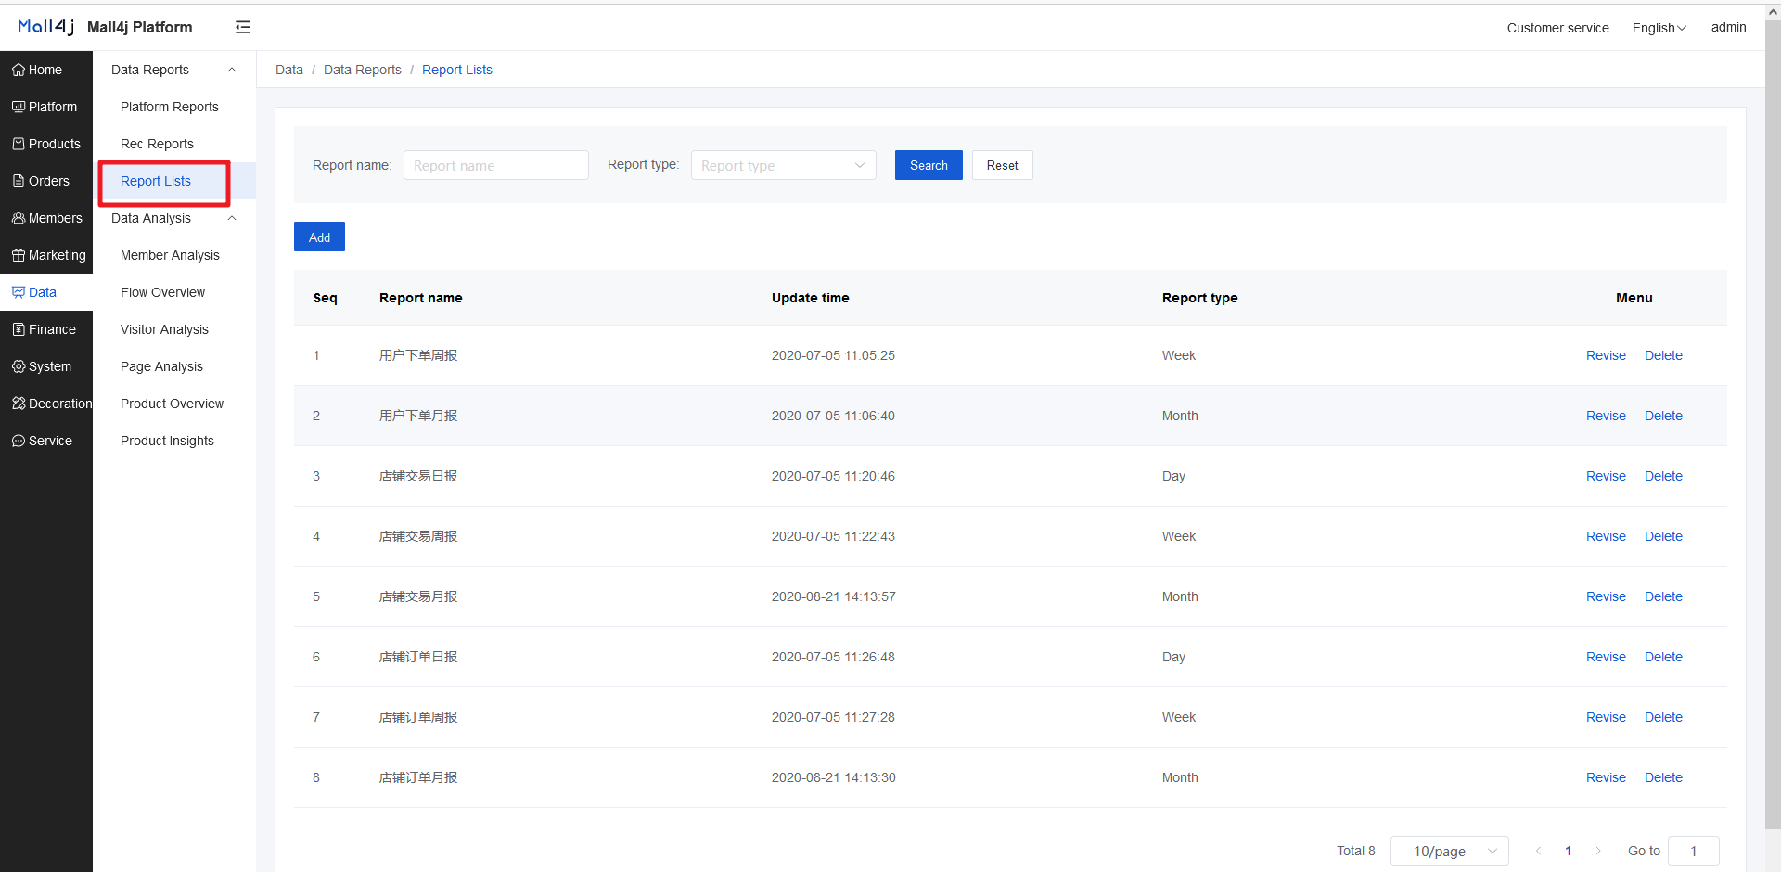Delete the 店铺订单月报 report
The height and width of the screenshot is (872, 1781).
coord(1663,777)
